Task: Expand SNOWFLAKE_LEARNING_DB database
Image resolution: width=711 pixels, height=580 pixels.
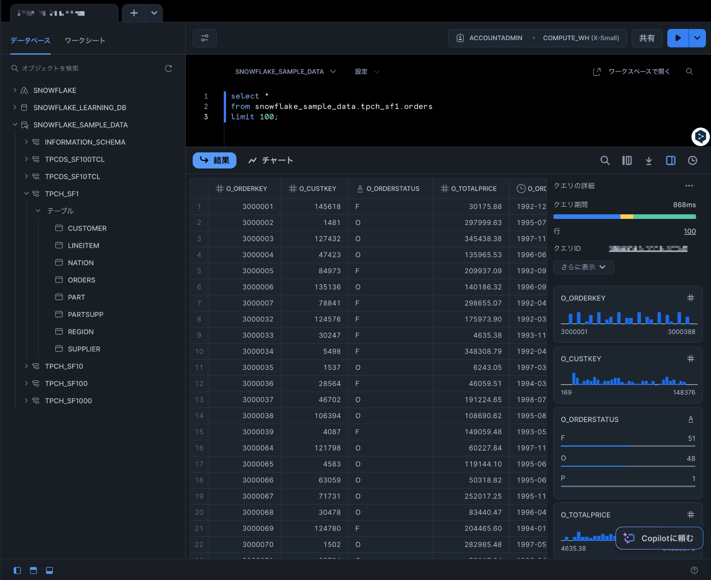Action: pyautogui.click(x=15, y=107)
